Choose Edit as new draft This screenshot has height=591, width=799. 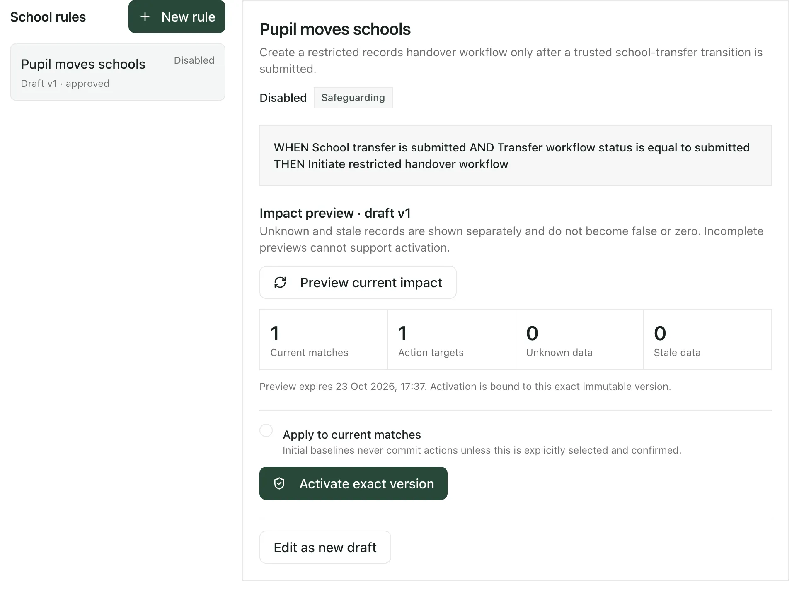[x=325, y=548]
